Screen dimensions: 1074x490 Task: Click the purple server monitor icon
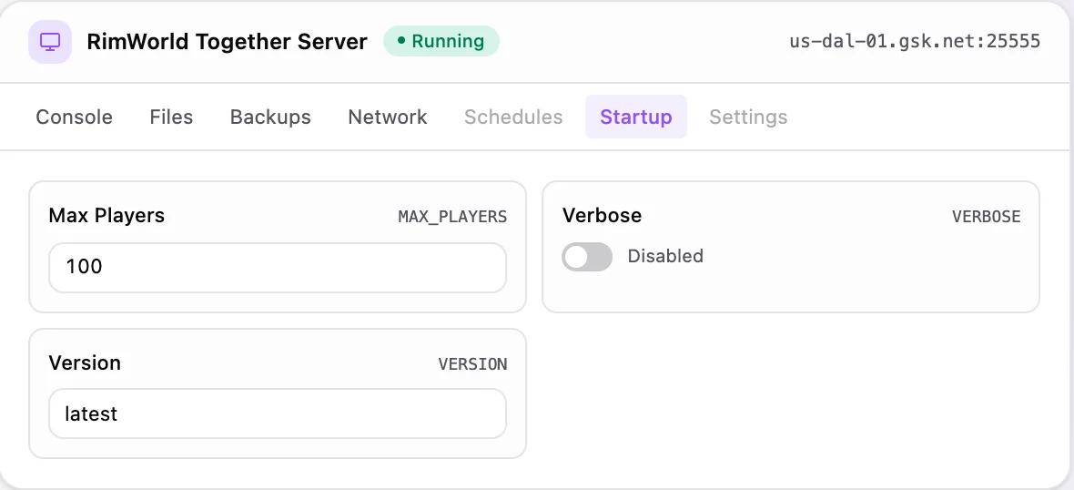[50, 42]
